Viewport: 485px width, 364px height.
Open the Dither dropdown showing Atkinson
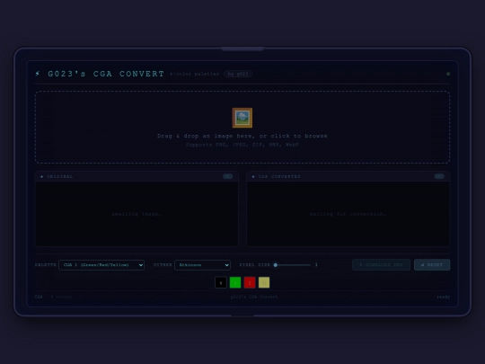pyautogui.click(x=202, y=265)
